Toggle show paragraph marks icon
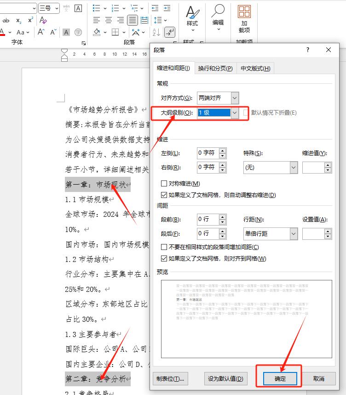 click(170, 32)
